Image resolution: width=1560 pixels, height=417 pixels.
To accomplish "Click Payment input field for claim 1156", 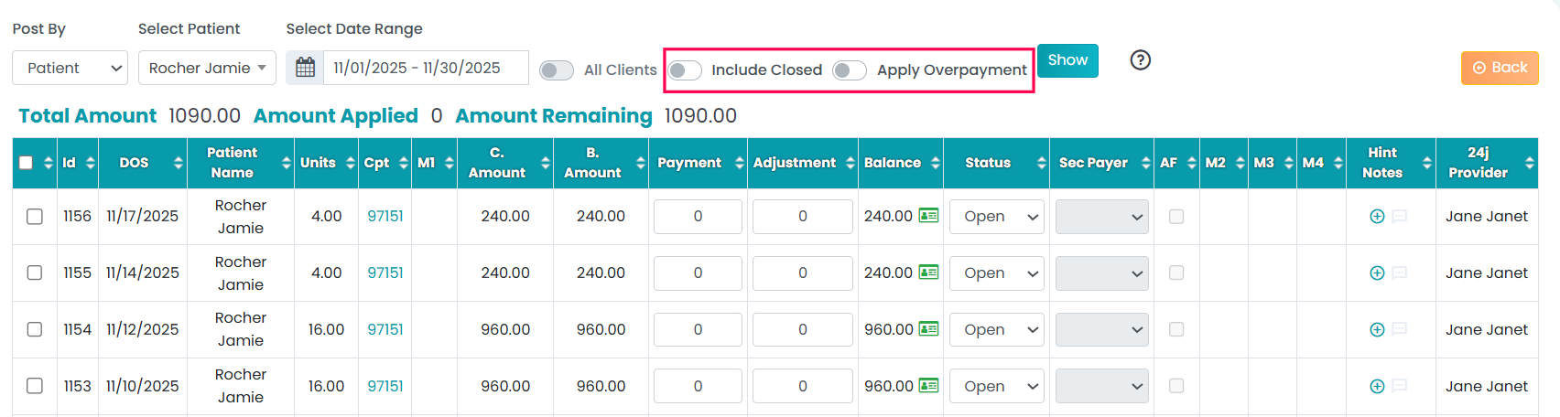I will point(698,217).
